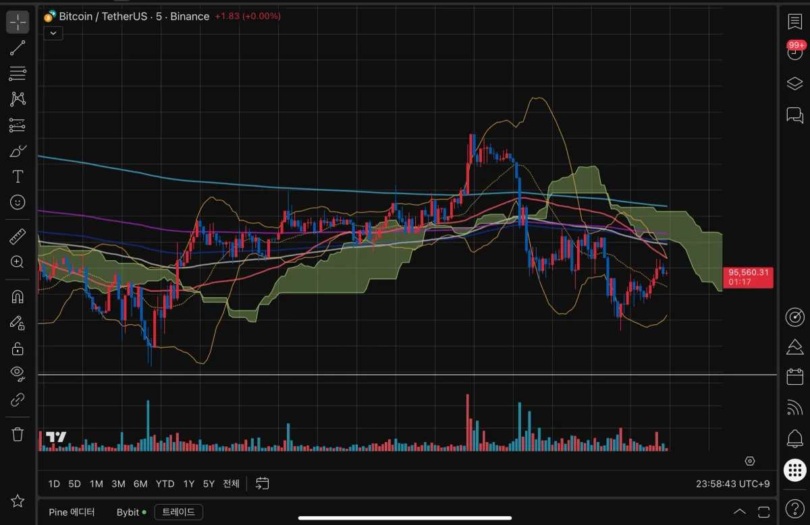
Task: Activate the zoom in tool
Action: click(18, 262)
